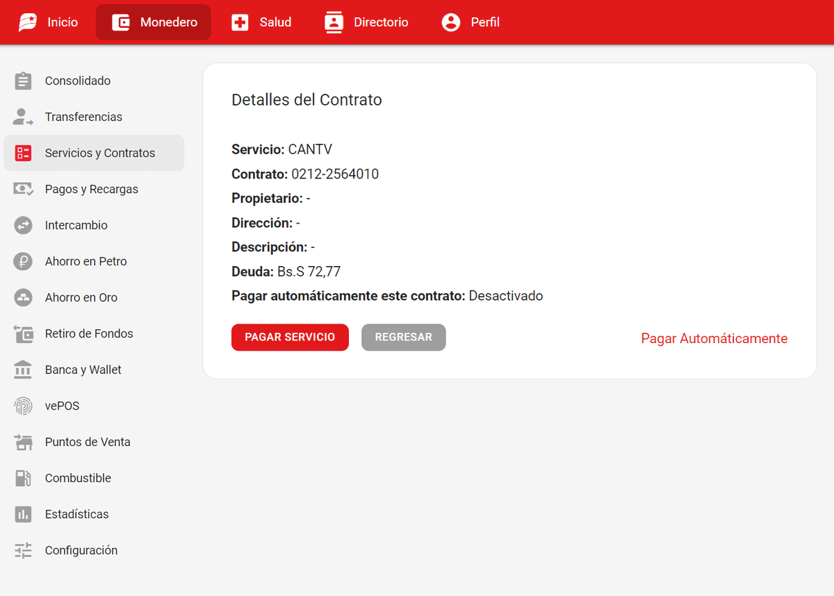The image size is (834, 596).
Task: Click the vePOS fingerprint icon
Action: [x=23, y=406]
